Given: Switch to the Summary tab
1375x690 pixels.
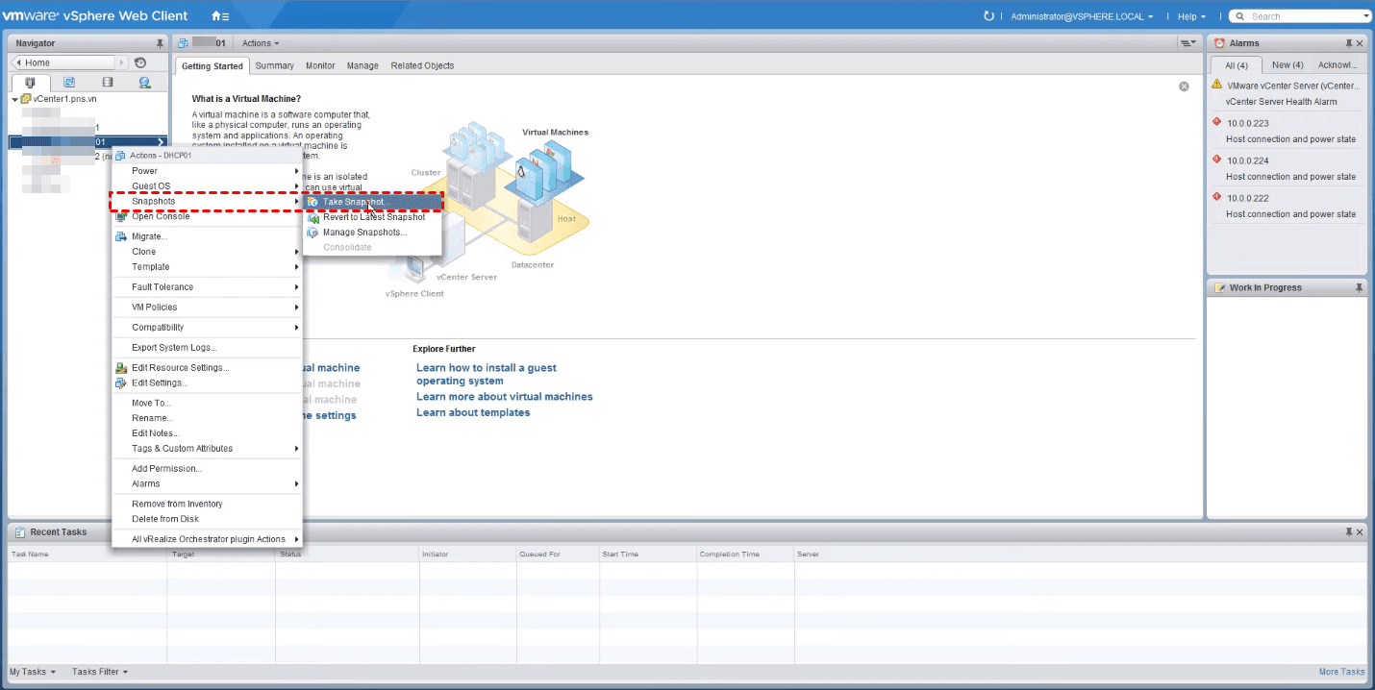Looking at the screenshot, I should [x=274, y=65].
